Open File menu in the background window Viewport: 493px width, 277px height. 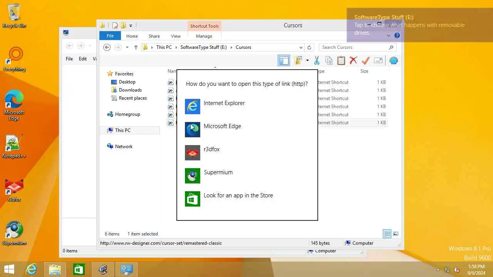click(69, 59)
